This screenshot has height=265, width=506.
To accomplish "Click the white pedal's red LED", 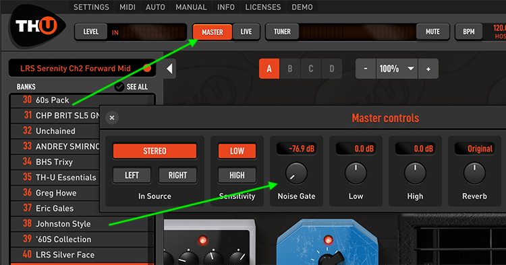I will 202,240.
